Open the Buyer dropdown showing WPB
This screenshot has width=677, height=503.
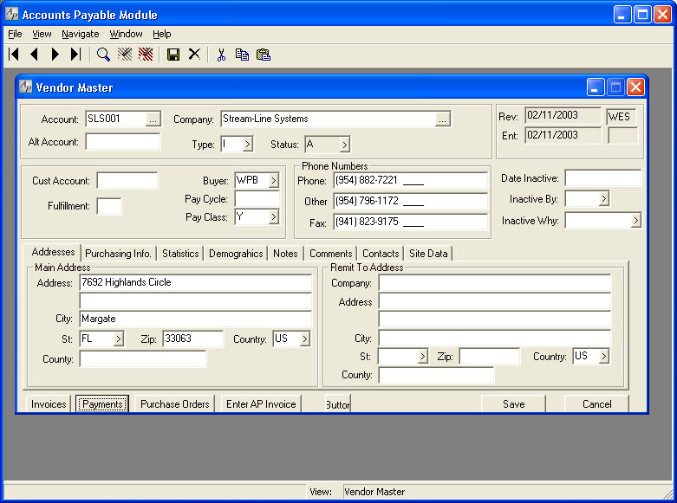point(273,181)
